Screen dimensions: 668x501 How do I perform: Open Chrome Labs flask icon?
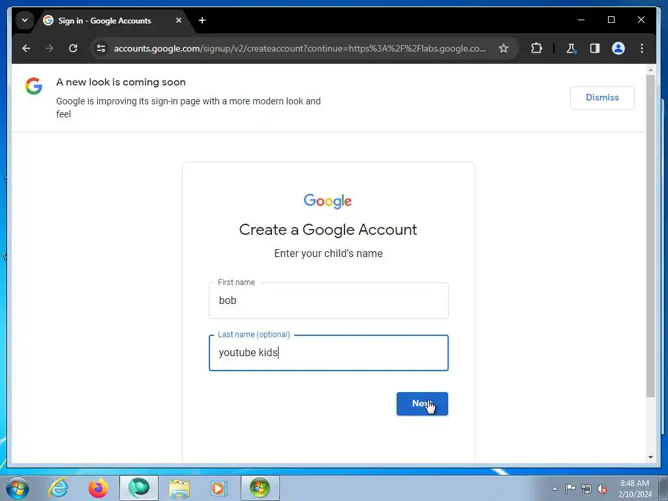click(571, 48)
